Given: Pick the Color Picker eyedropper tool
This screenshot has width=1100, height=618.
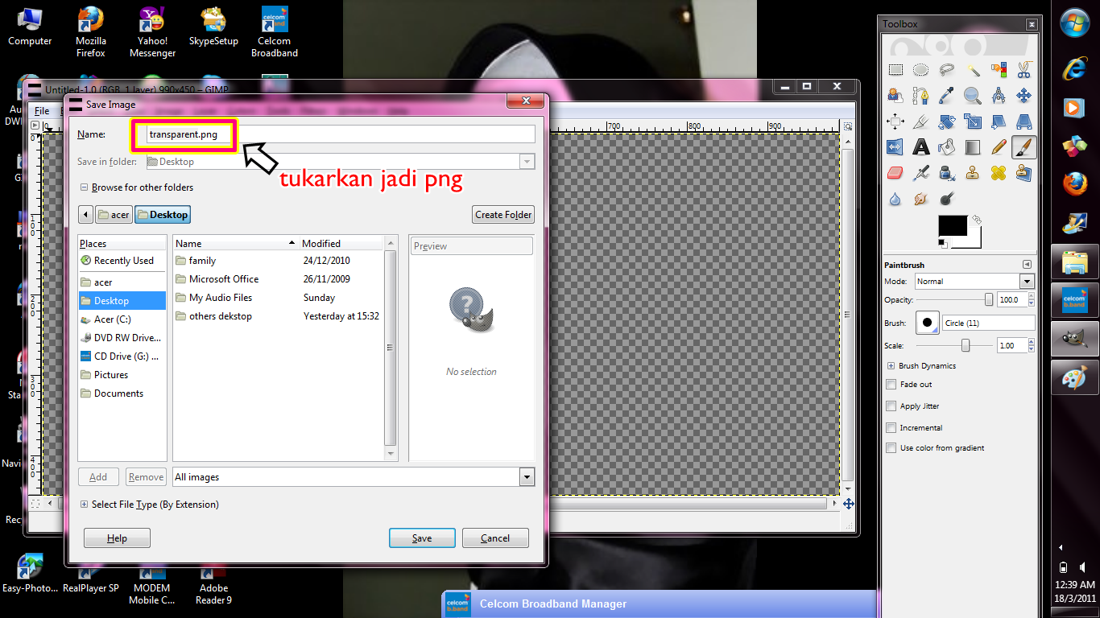Looking at the screenshot, I should pyautogui.click(x=946, y=96).
